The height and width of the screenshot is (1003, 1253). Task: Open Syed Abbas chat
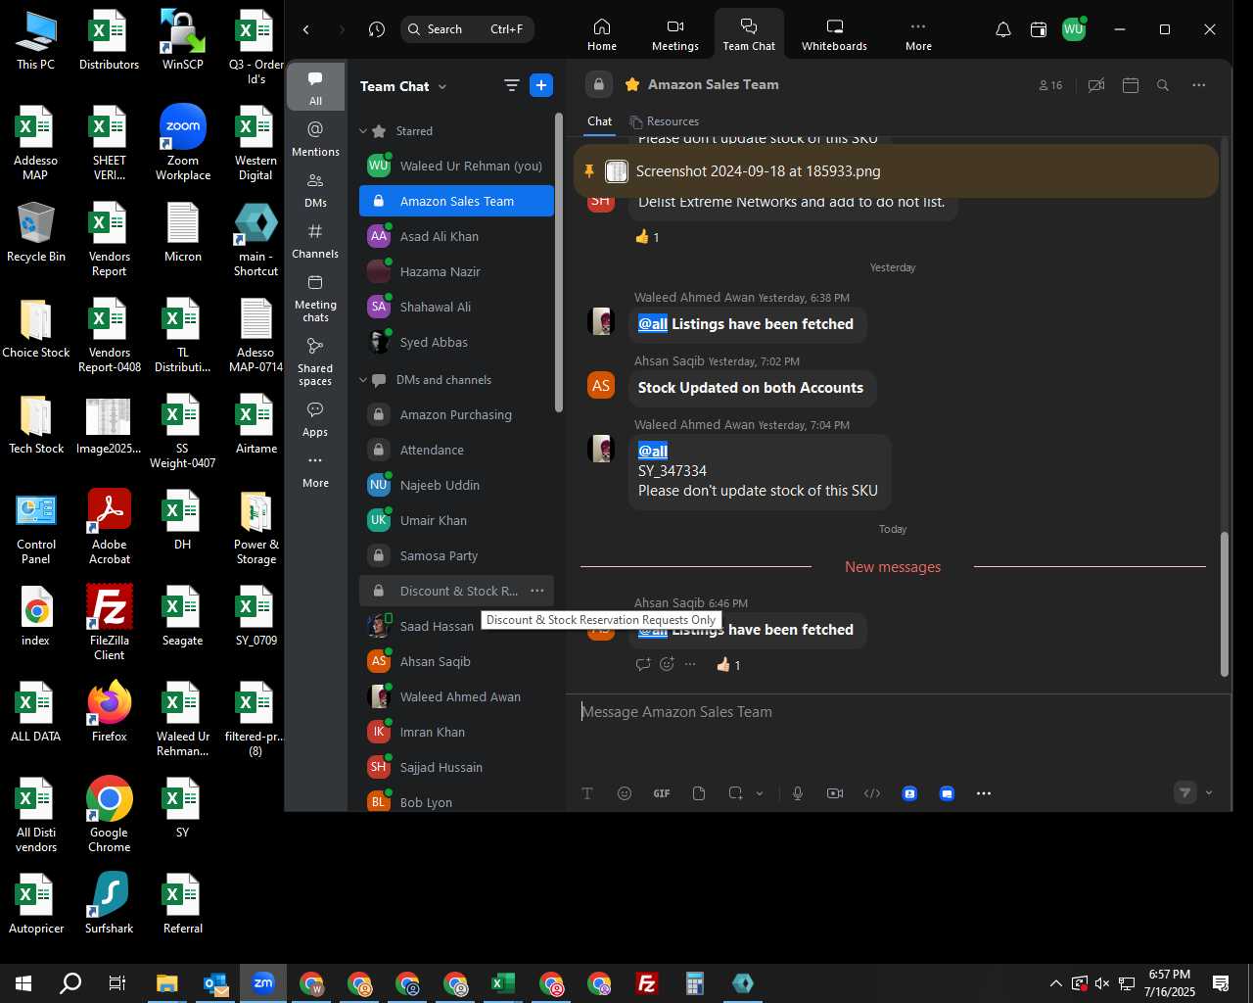pos(456,342)
